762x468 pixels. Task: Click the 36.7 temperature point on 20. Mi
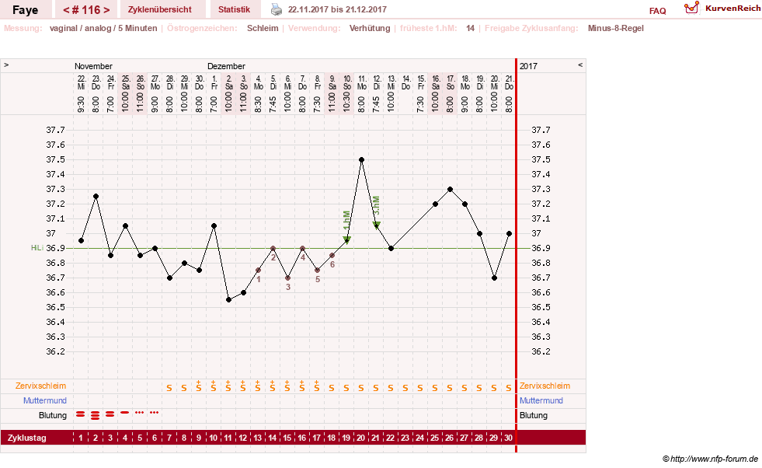pos(494,278)
